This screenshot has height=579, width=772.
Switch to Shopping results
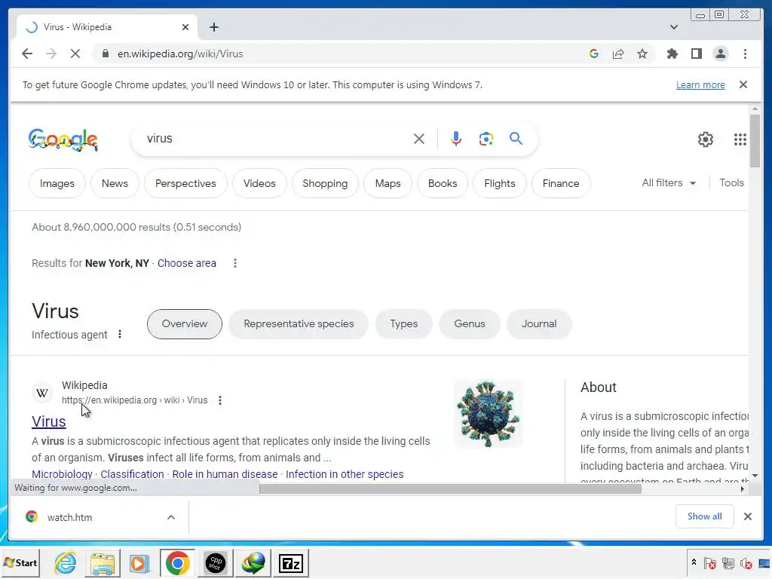tap(325, 183)
